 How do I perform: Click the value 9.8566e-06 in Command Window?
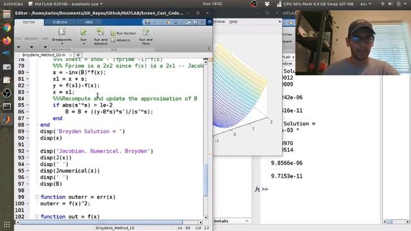pyautogui.click(x=287, y=163)
